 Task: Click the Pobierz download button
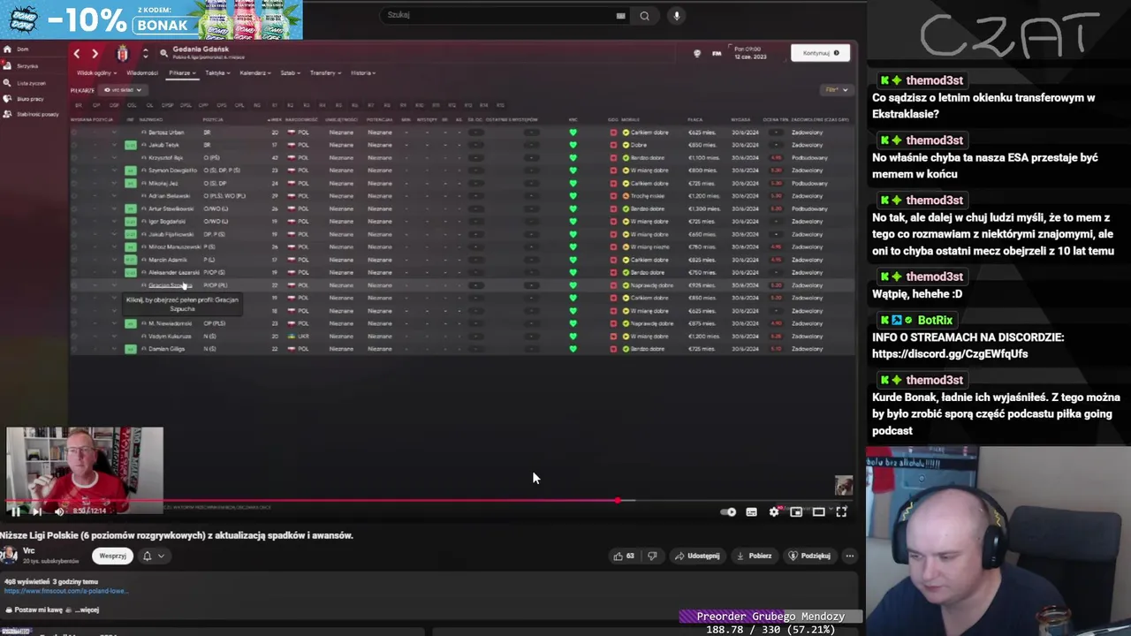(x=754, y=556)
